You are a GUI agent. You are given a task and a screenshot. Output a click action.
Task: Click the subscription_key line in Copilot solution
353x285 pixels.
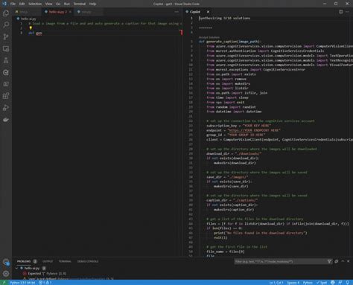(x=238, y=126)
